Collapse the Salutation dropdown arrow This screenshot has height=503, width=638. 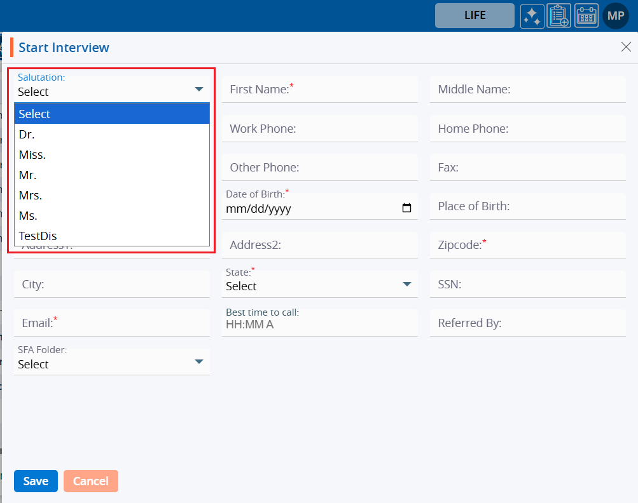point(199,90)
